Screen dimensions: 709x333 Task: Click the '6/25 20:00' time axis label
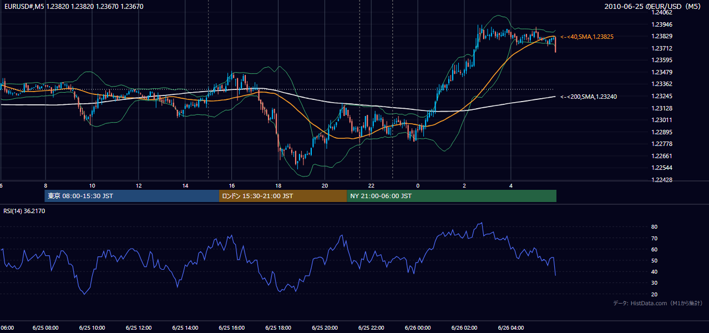click(x=325, y=327)
